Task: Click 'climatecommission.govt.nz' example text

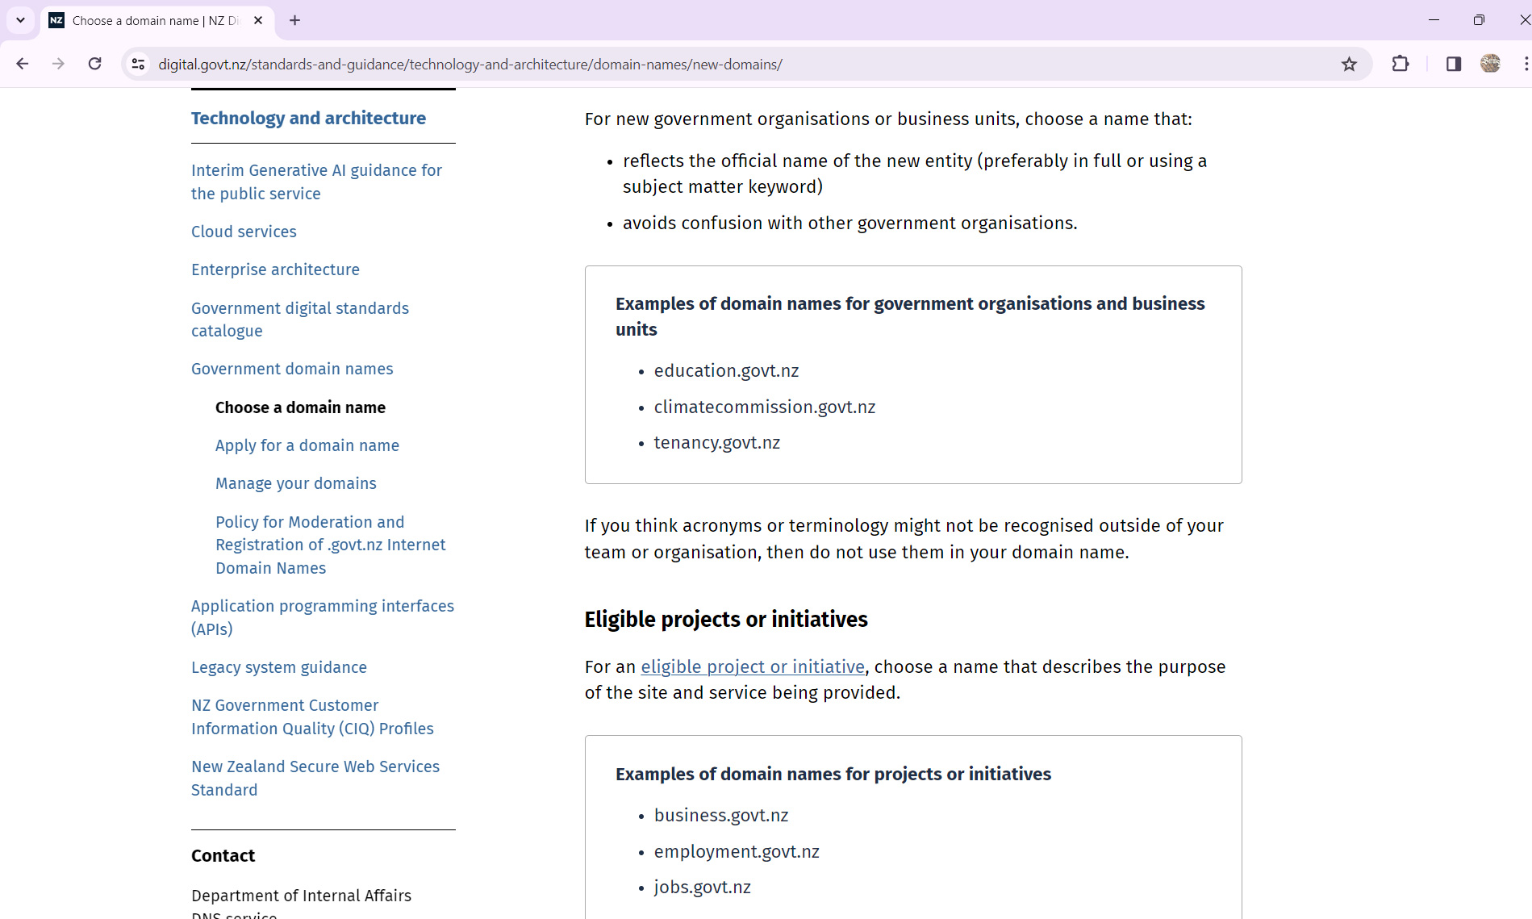Action: pos(765,407)
